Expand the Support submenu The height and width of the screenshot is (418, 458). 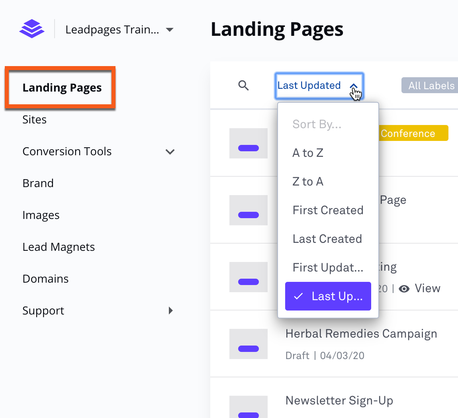(171, 311)
